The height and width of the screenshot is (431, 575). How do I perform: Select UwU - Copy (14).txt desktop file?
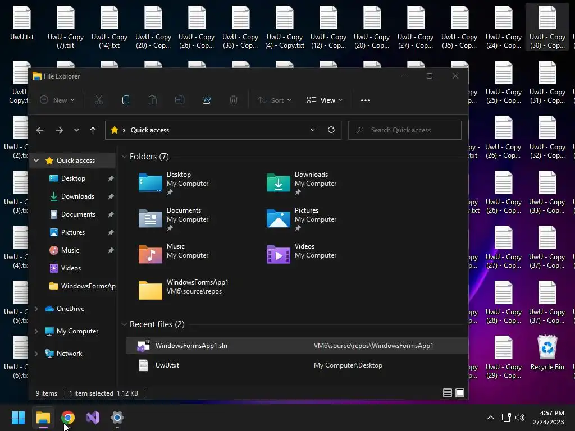pos(109,27)
